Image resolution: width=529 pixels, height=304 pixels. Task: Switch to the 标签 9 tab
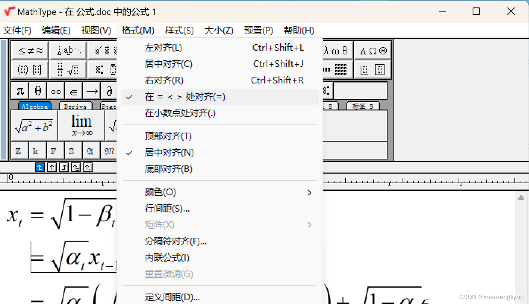pyautogui.click(x=363, y=106)
